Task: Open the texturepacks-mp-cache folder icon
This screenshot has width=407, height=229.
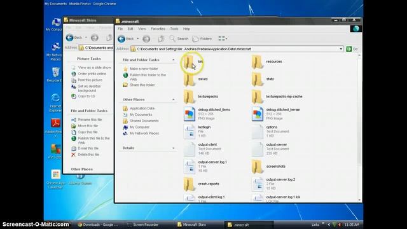Action: [257, 97]
